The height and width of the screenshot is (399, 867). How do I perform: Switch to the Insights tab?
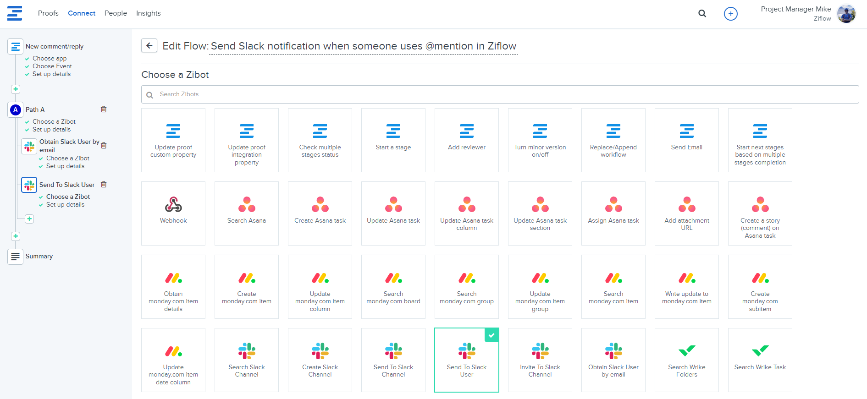(148, 13)
